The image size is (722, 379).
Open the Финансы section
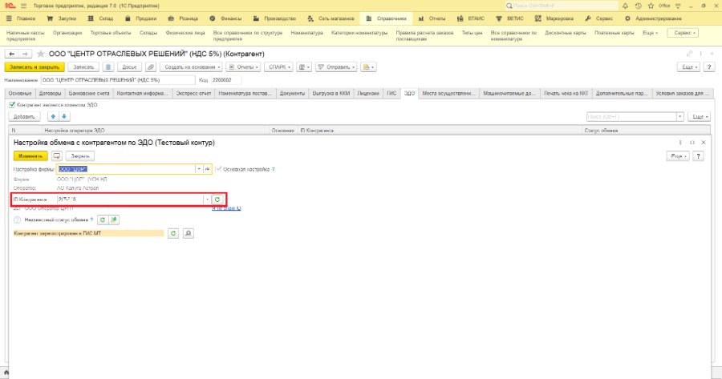pos(225,18)
